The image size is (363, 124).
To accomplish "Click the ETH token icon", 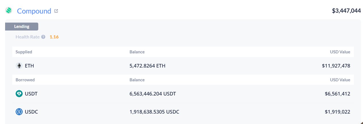I will tap(19, 66).
